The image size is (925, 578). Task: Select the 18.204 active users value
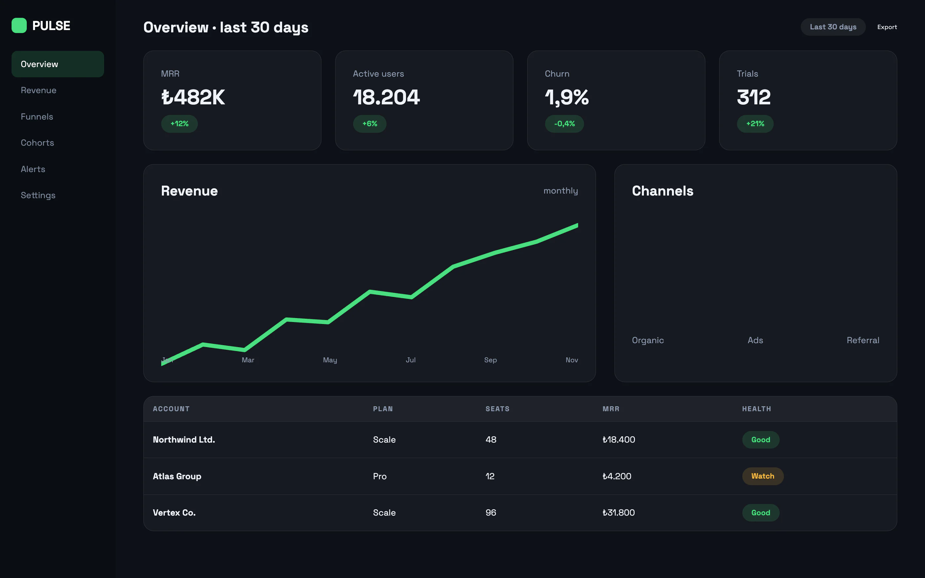[386, 97]
